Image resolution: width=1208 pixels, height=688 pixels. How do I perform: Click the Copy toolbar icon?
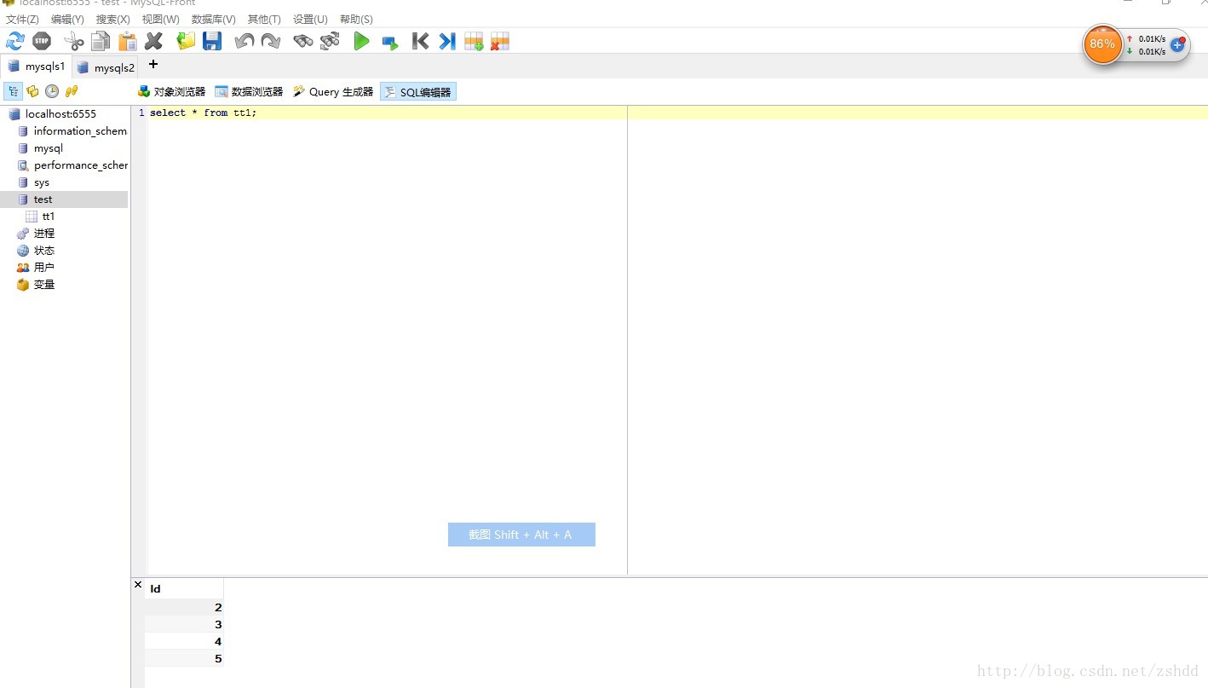[x=101, y=41]
